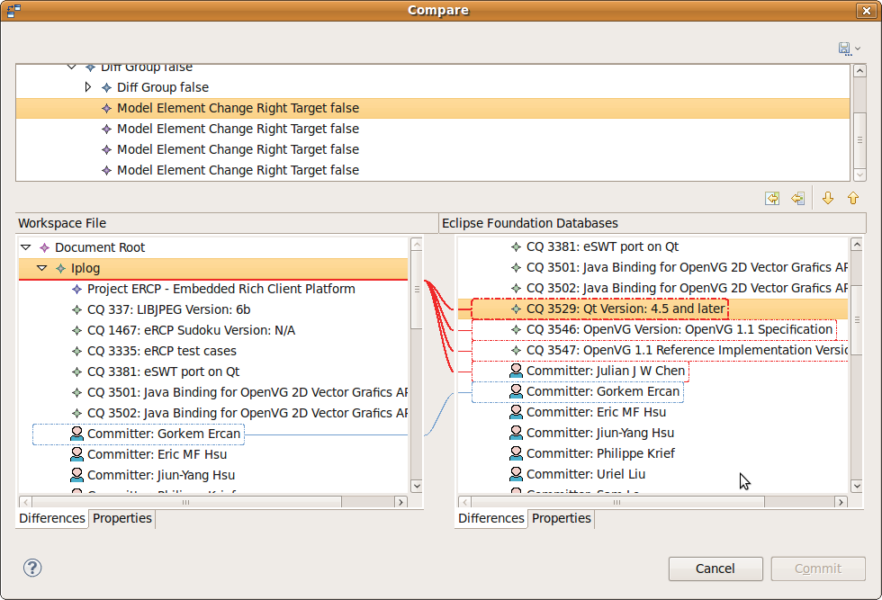Image resolution: width=882 pixels, height=600 pixels.
Task: Click person icon of Philippe Krief in right pane
Action: [516, 453]
